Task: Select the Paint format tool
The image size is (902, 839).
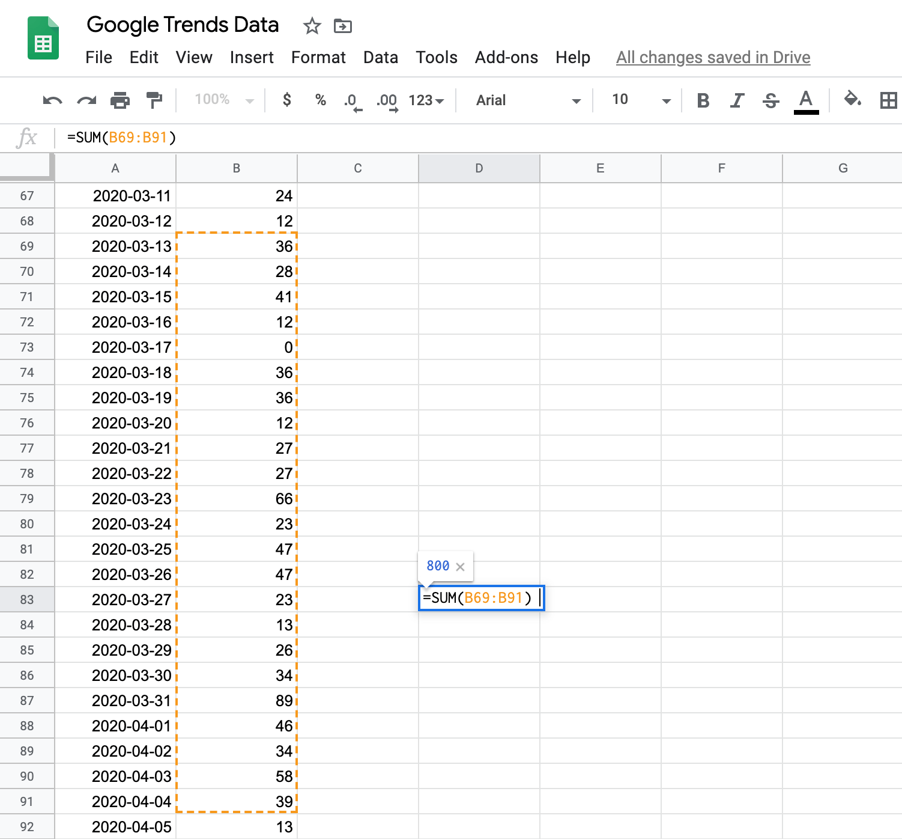Action: (x=154, y=100)
